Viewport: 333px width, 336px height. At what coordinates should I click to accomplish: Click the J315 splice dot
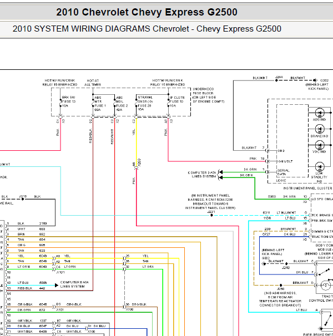[23, 199]
